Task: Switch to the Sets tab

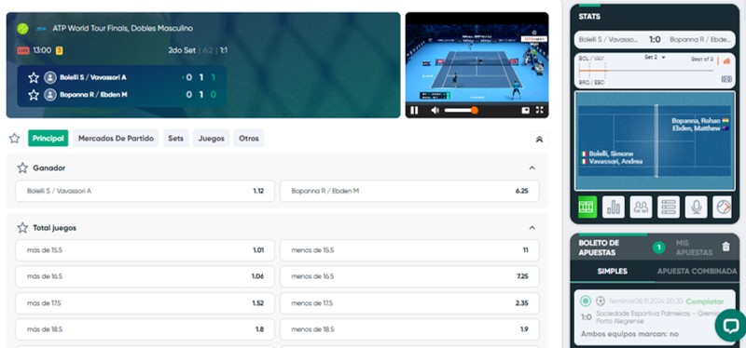Action: [x=175, y=138]
